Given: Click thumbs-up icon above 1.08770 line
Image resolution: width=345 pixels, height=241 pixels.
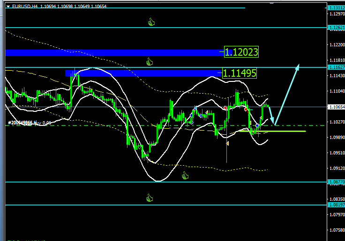Looking at the screenshot, I should (185, 175).
